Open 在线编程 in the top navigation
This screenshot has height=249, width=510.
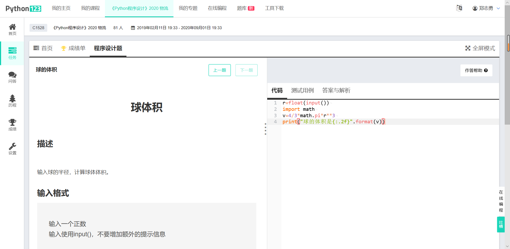[217, 8]
